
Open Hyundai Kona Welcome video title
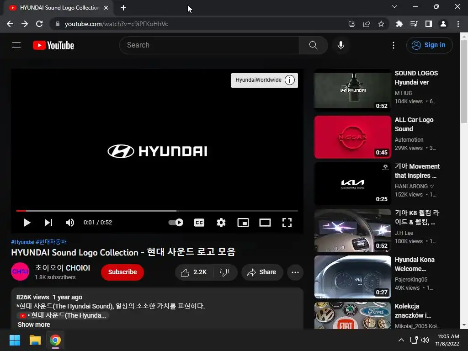pyautogui.click(x=415, y=264)
